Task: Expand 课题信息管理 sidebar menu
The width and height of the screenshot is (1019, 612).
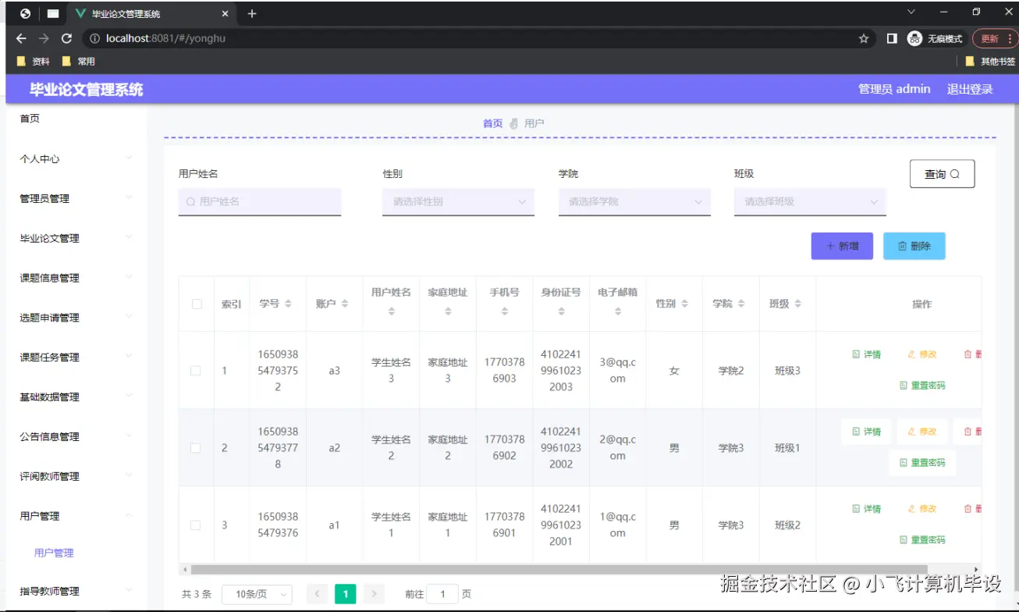Action: coord(76,278)
